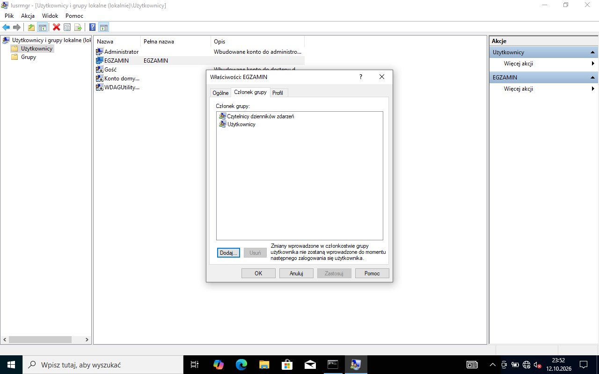Switch to the Ogólne tab
This screenshot has height=374, width=599.
(x=220, y=93)
